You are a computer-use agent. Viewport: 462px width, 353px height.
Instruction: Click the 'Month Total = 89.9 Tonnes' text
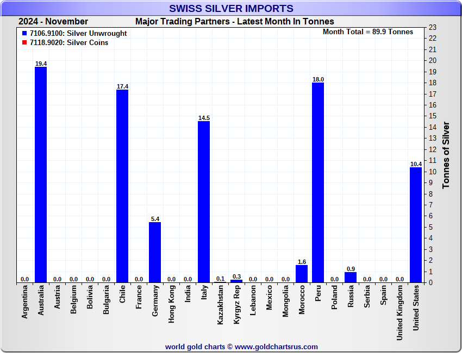click(x=368, y=32)
